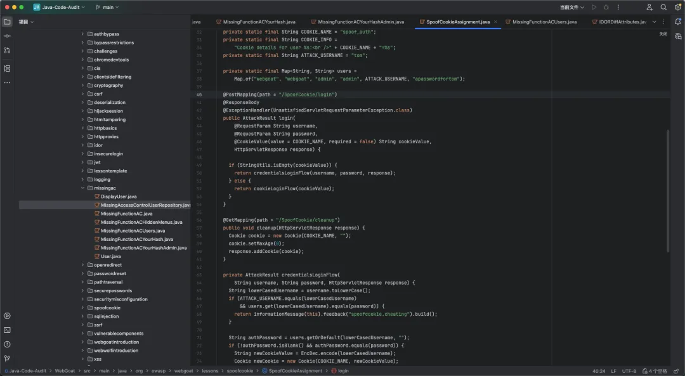Open the 40:24 cursor position indicator
The height and width of the screenshot is (376, 685).
(599, 371)
